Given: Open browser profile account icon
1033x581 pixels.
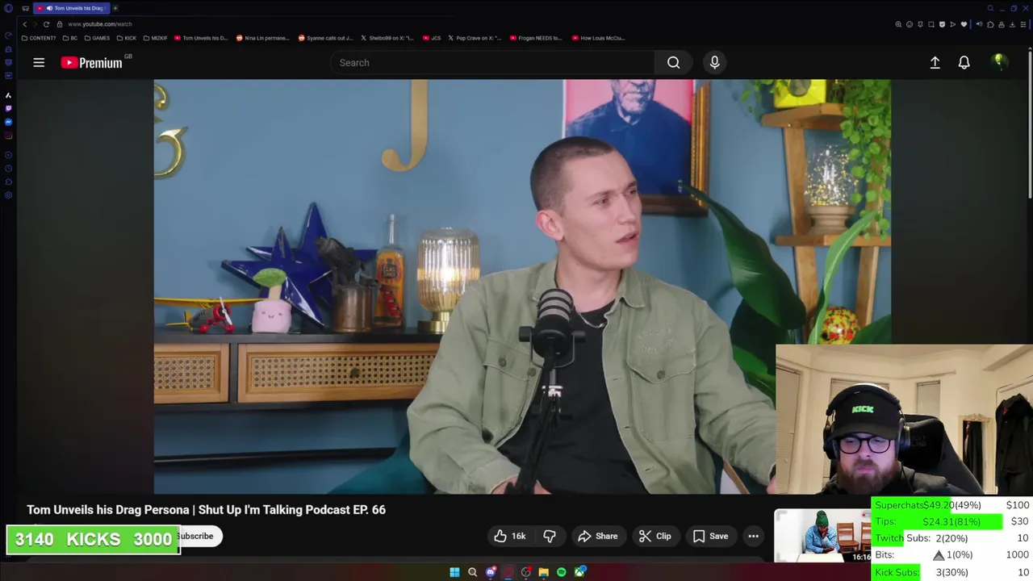Looking at the screenshot, I should coord(1002,24).
